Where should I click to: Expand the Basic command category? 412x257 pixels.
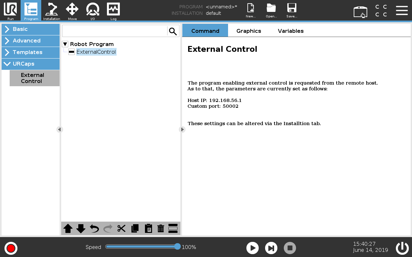30,29
